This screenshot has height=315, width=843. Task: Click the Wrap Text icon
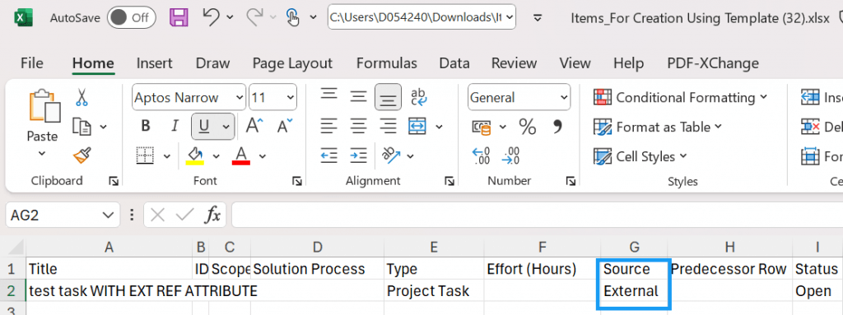tap(418, 97)
